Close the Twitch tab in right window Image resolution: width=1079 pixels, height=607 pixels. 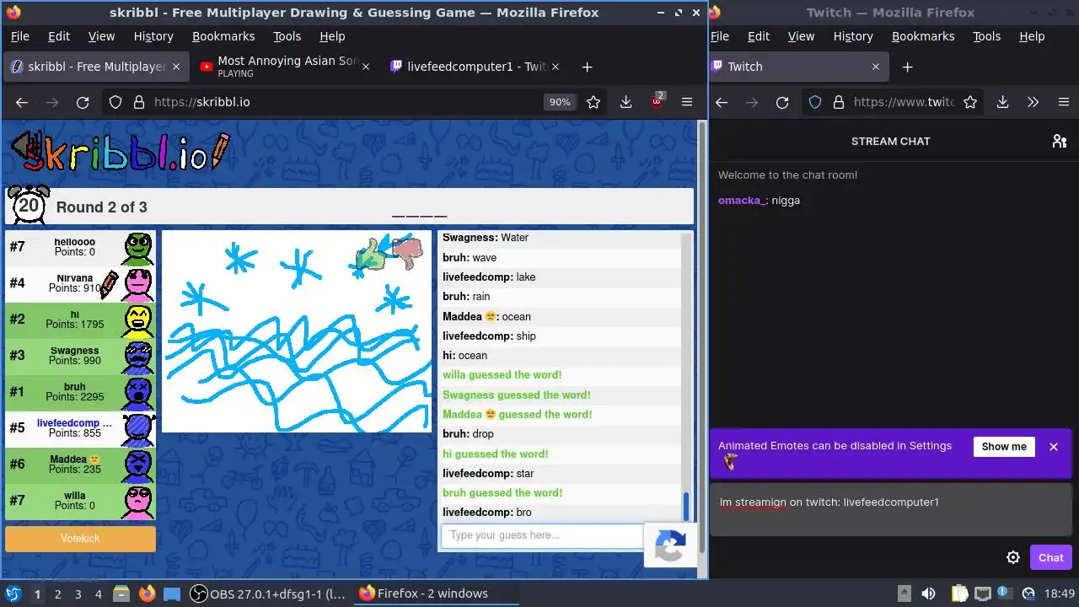[875, 67]
